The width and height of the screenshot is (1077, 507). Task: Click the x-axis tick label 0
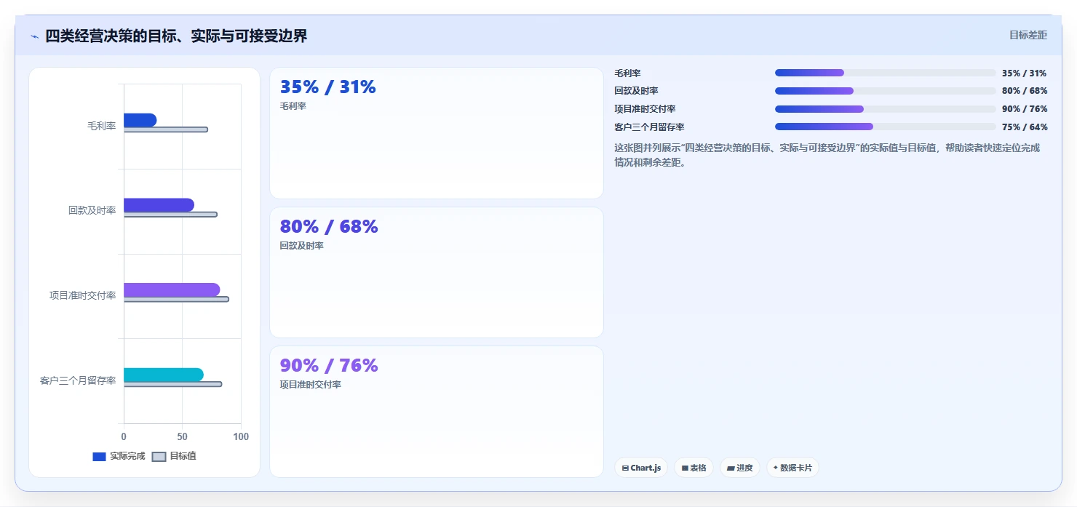tap(124, 436)
